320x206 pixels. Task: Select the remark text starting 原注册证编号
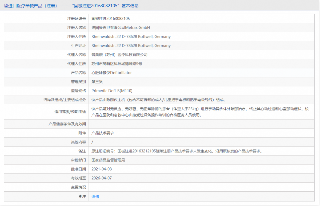click(177, 151)
